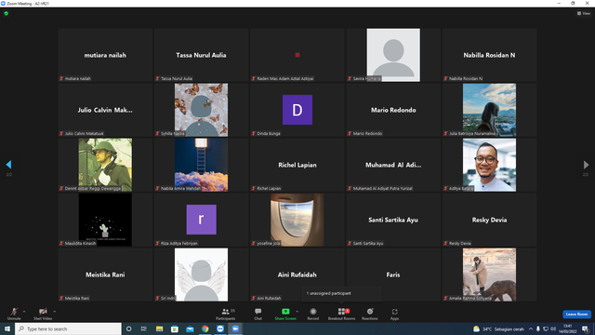Select Muhamad Al Adiyat Putra Yurizal's tile

point(393,165)
